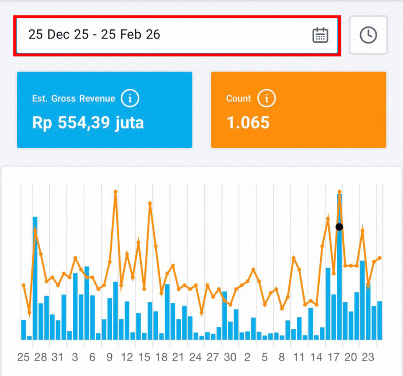Select the blue Est. Gross Revenue card

(x=105, y=110)
